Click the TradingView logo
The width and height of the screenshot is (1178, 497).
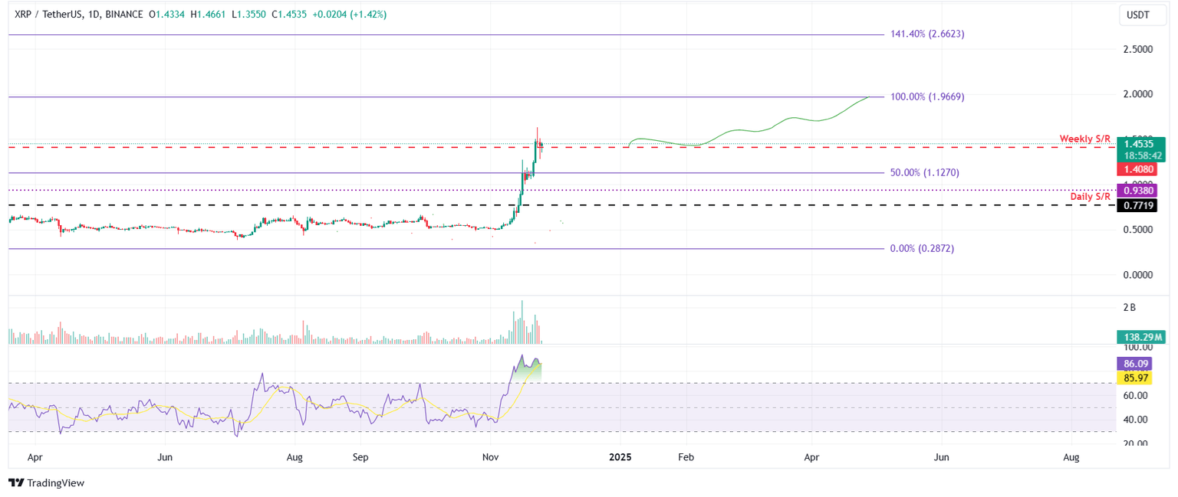(x=44, y=483)
